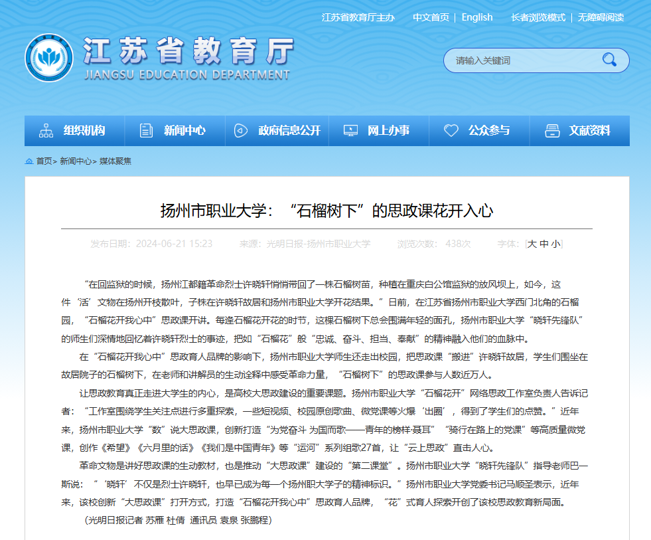Click the 文献资料 printer icon
Image resolution: width=651 pixels, height=540 pixels.
coord(552,131)
